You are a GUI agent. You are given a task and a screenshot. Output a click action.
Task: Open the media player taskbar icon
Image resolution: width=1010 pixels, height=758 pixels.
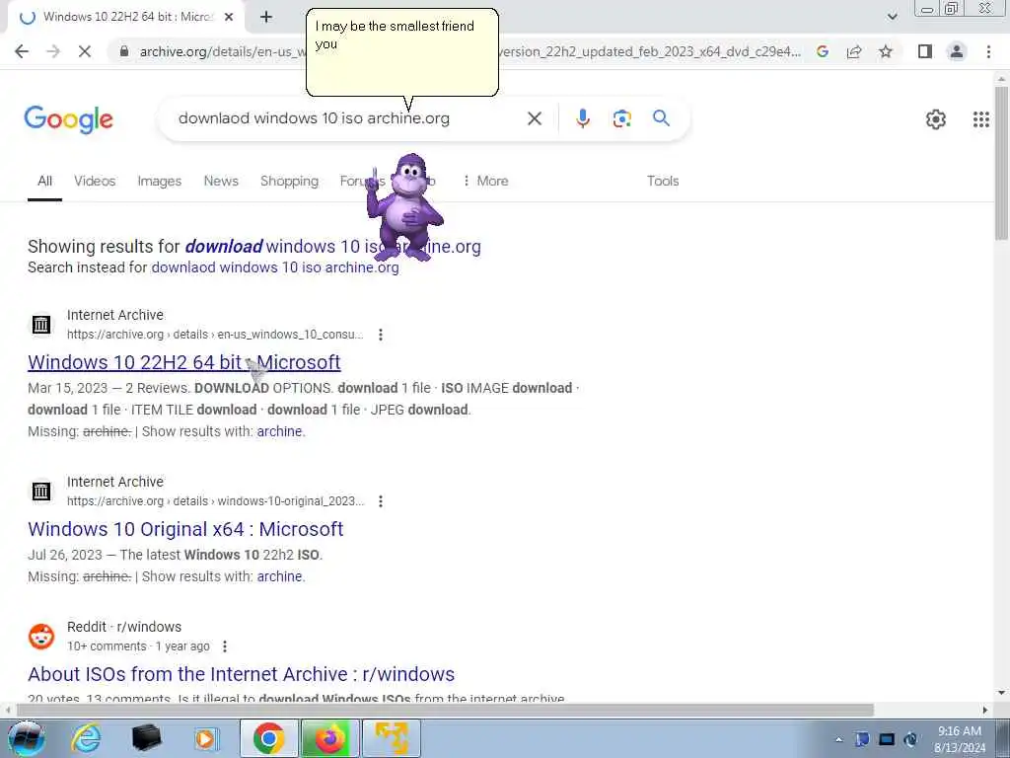[206, 738]
